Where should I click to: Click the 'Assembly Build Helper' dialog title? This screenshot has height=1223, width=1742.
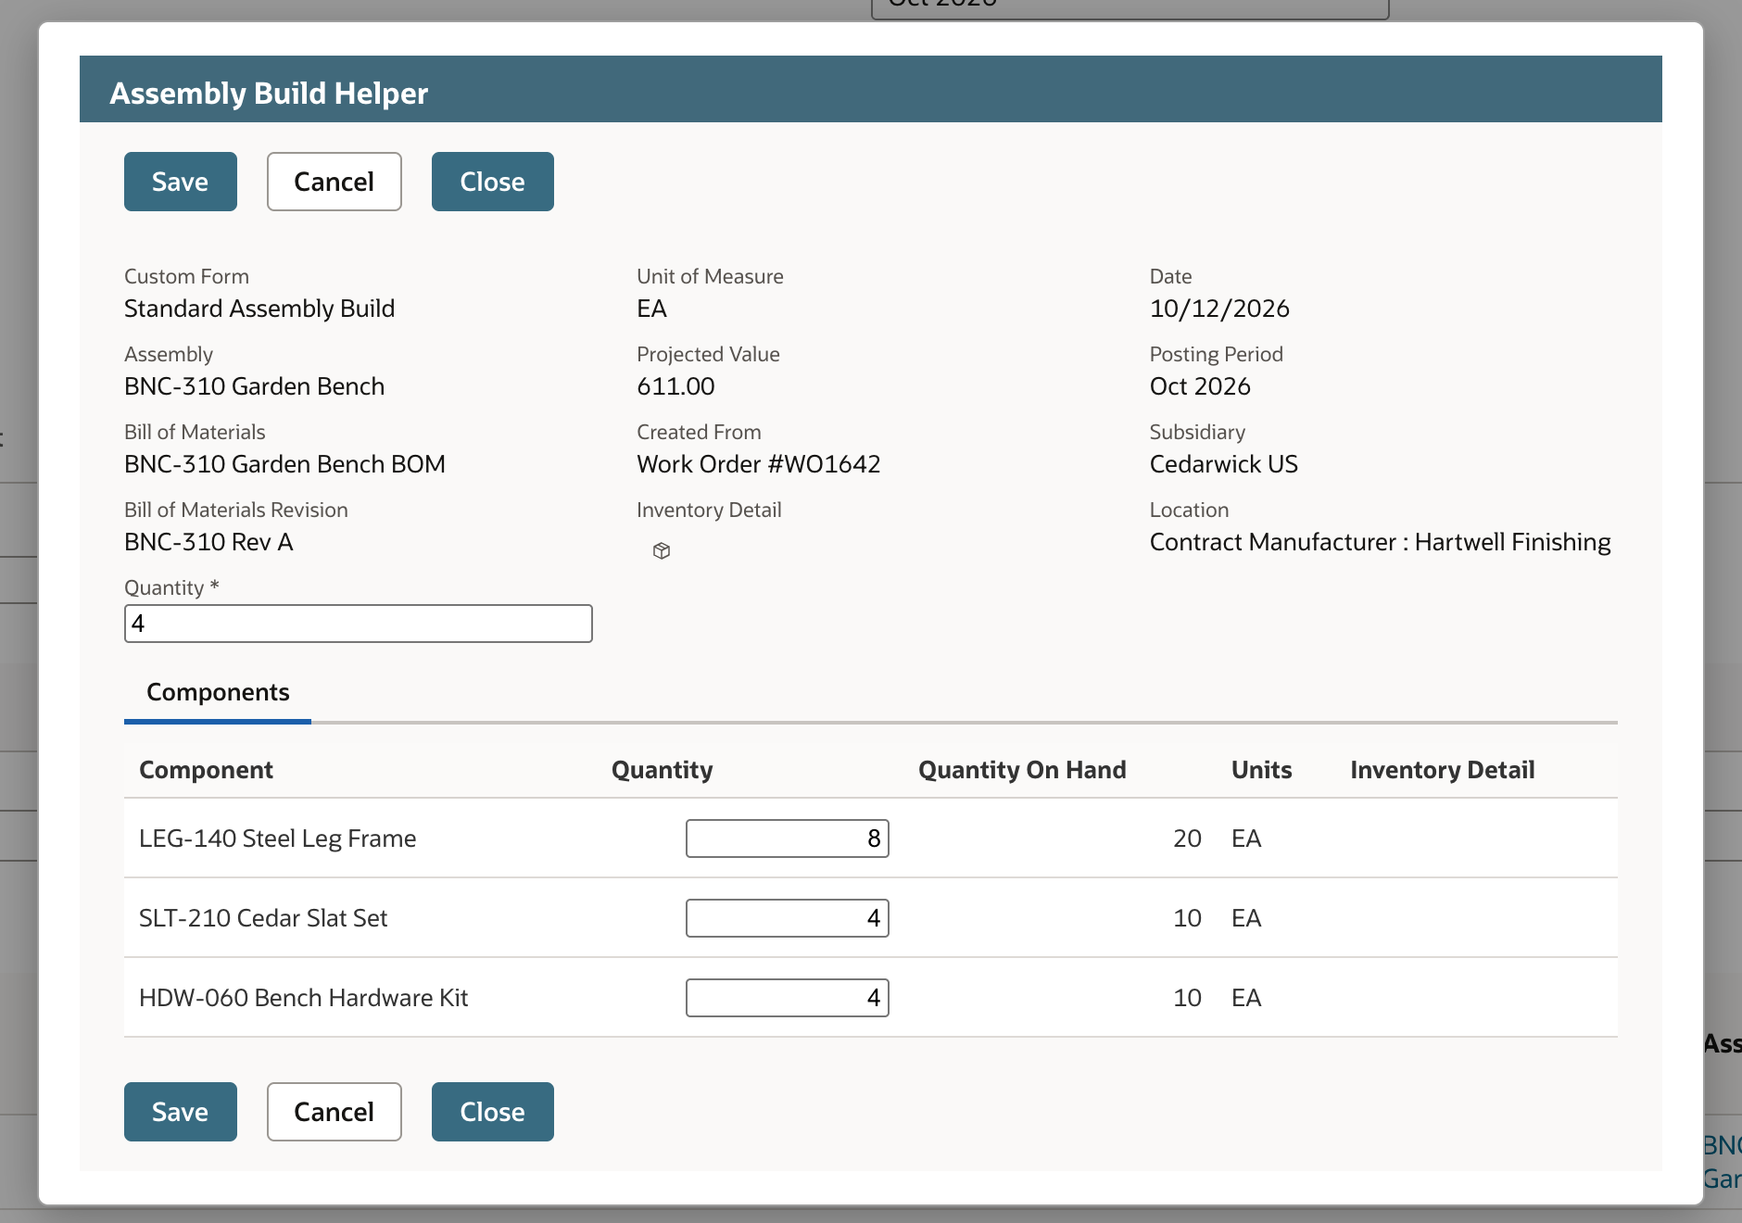tap(269, 94)
